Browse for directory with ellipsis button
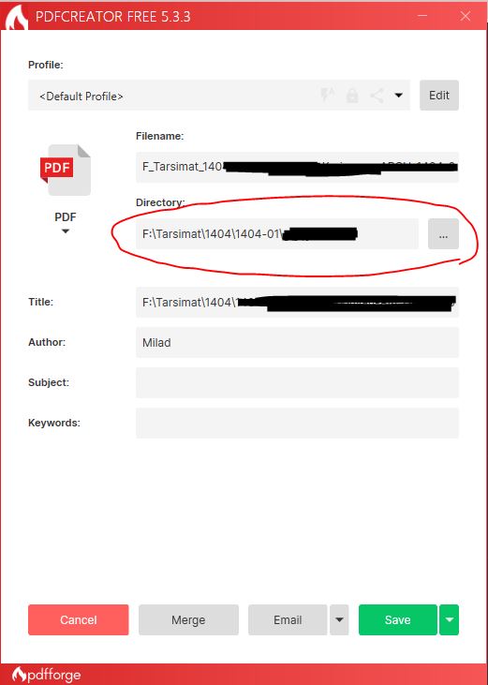488x685 pixels. (443, 234)
